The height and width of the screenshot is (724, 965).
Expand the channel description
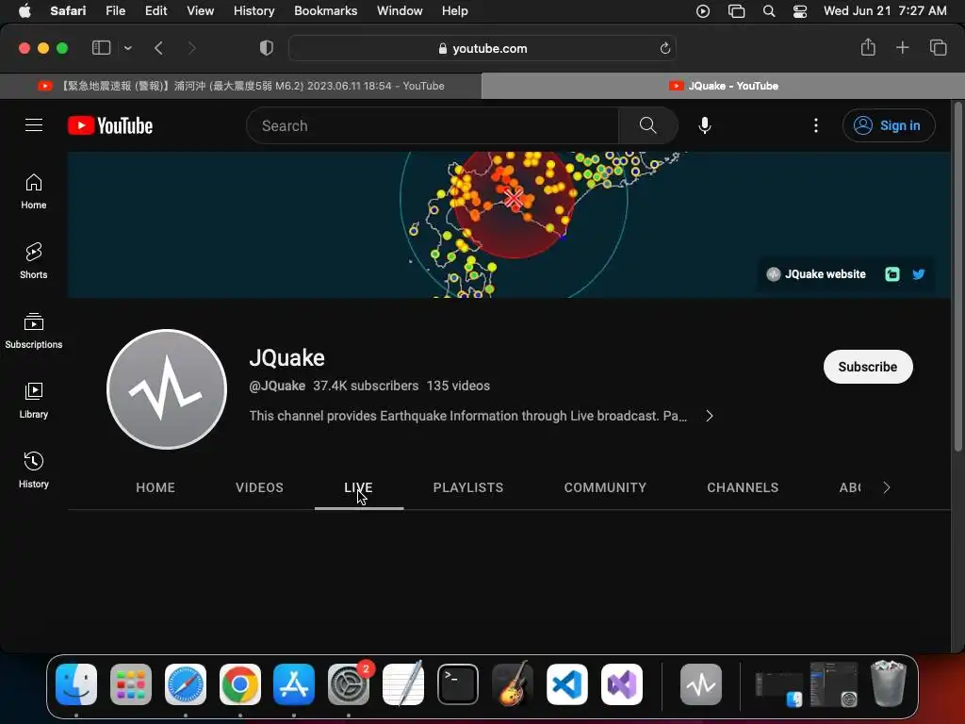pos(710,416)
